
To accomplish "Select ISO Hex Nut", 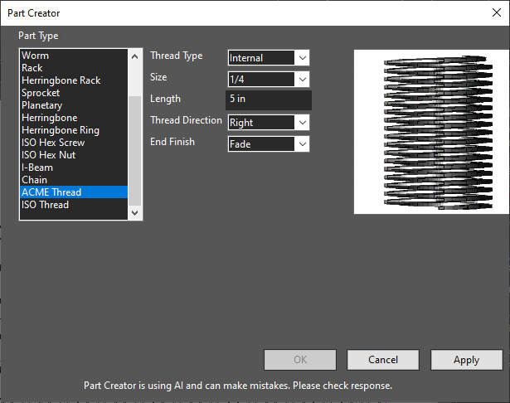I will point(74,155).
